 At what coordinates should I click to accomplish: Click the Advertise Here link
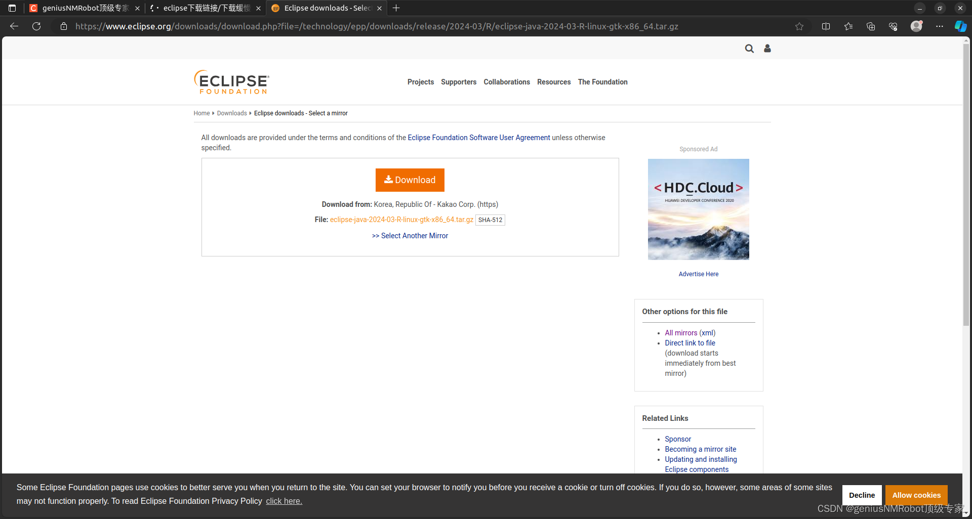tap(699, 274)
